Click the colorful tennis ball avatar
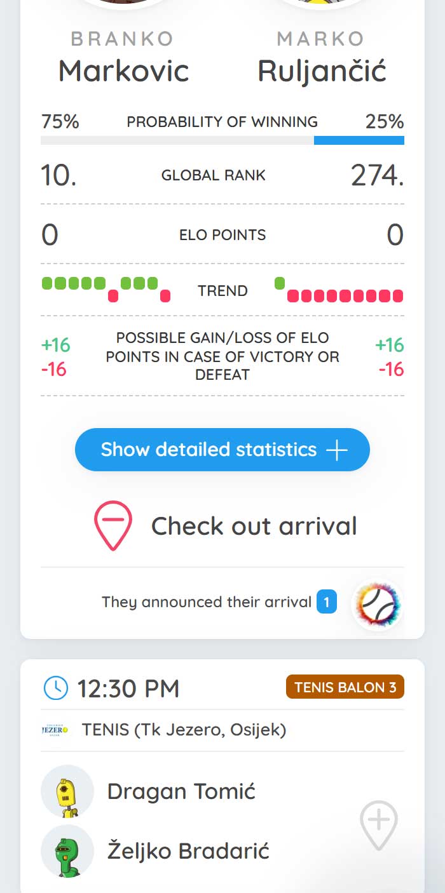The width and height of the screenshot is (445, 893). point(378,605)
